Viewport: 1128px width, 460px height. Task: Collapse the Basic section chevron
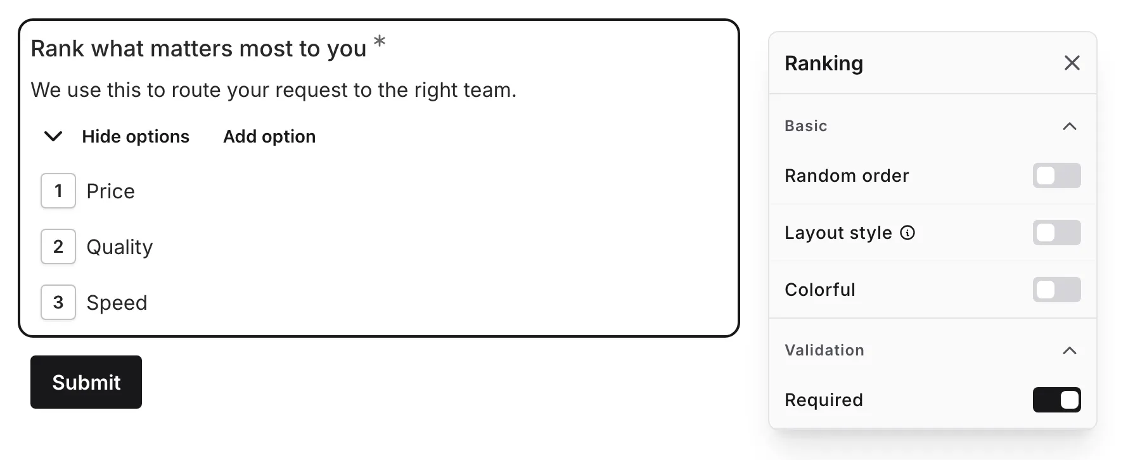1070,126
